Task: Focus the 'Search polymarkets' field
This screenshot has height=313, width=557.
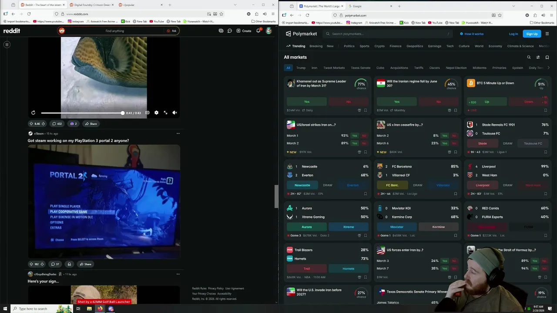Action: pyautogui.click(x=389, y=34)
